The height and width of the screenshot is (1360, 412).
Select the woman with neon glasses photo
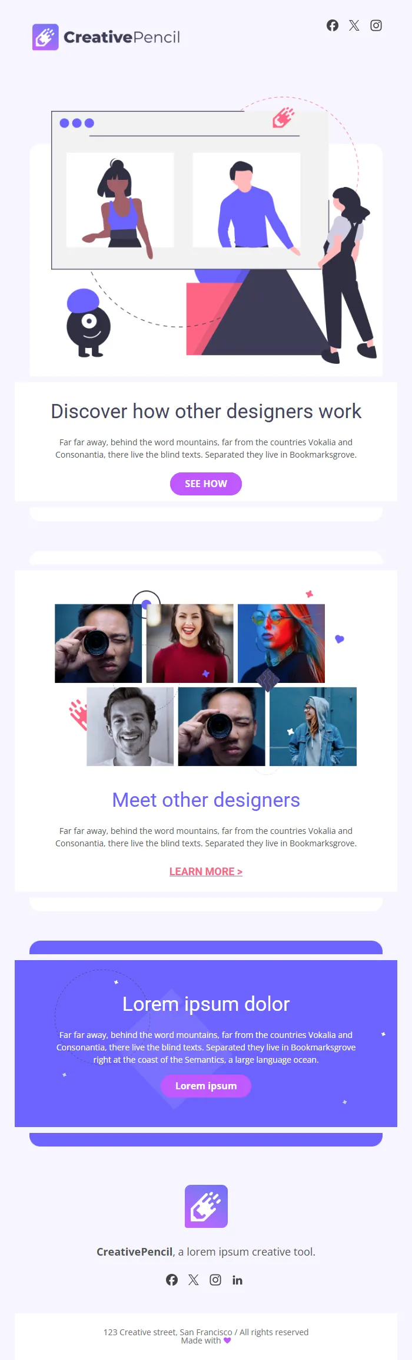tap(281, 643)
